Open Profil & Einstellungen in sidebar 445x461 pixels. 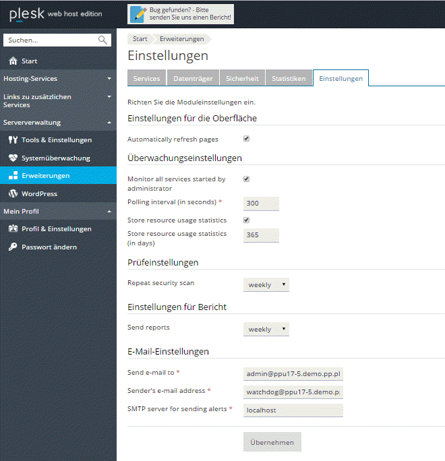tap(58, 228)
